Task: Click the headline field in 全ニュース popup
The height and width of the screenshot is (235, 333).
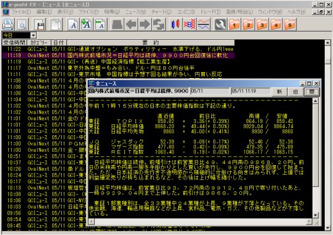Action: (138, 91)
